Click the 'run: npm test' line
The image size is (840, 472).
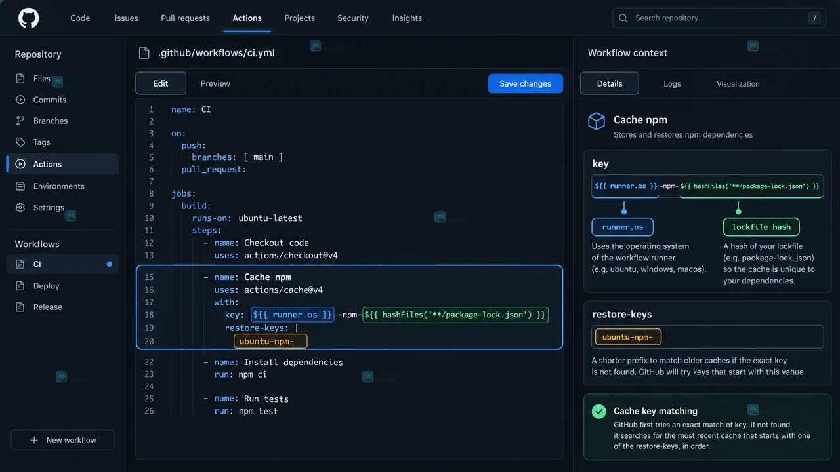click(246, 411)
